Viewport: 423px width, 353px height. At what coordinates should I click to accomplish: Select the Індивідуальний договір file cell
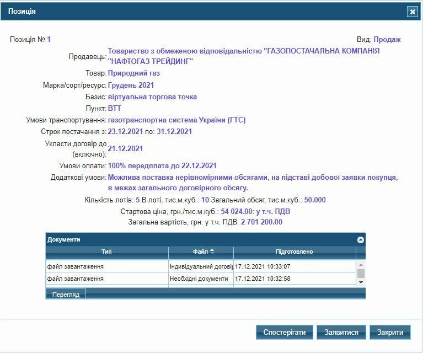click(x=201, y=266)
